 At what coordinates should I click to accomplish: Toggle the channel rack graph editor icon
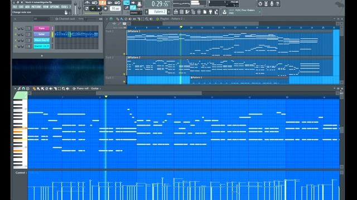(x=100, y=19)
